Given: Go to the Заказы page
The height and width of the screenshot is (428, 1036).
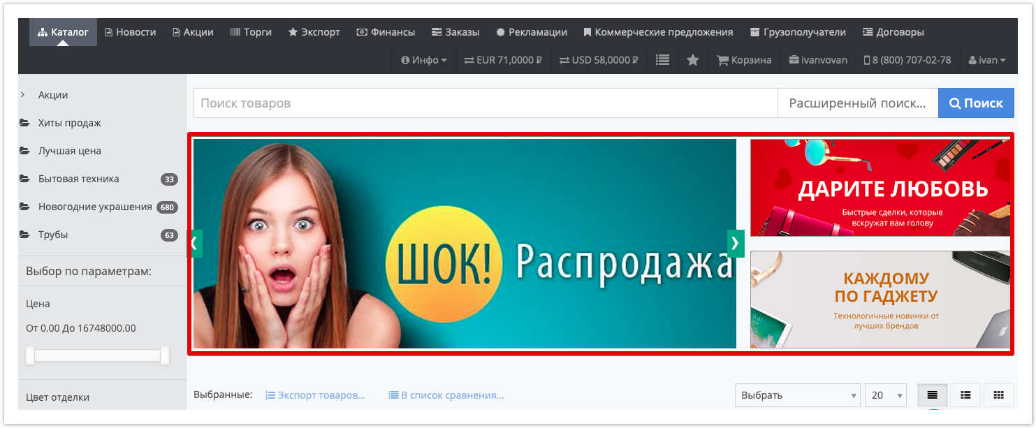Looking at the screenshot, I should pos(455,32).
